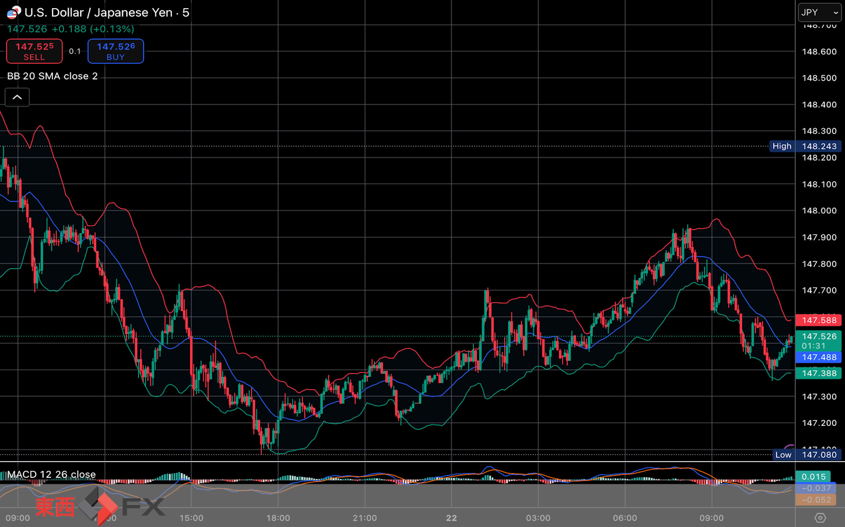Open chart settings hexagon gear icon
The image size is (845, 527).
click(x=820, y=518)
